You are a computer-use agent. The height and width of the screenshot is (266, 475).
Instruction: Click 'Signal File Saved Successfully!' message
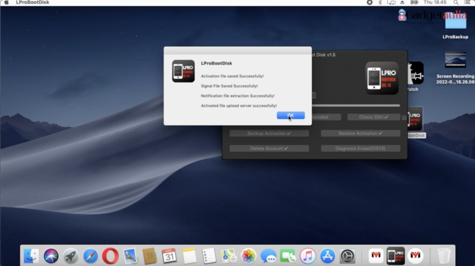(230, 86)
